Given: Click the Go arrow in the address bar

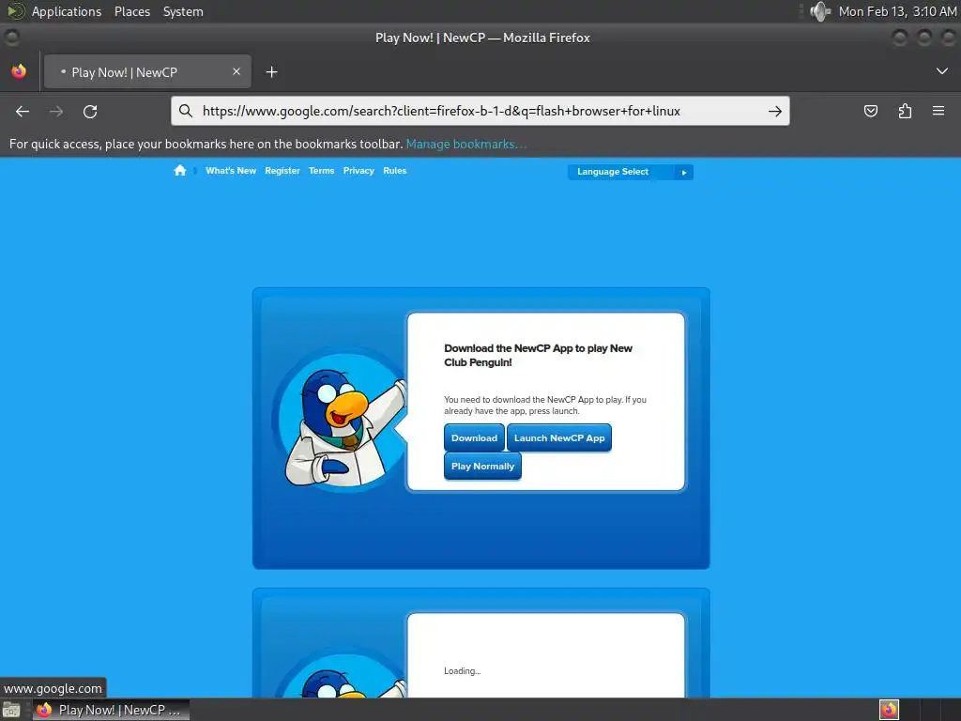Looking at the screenshot, I should (x=774, y=111).
